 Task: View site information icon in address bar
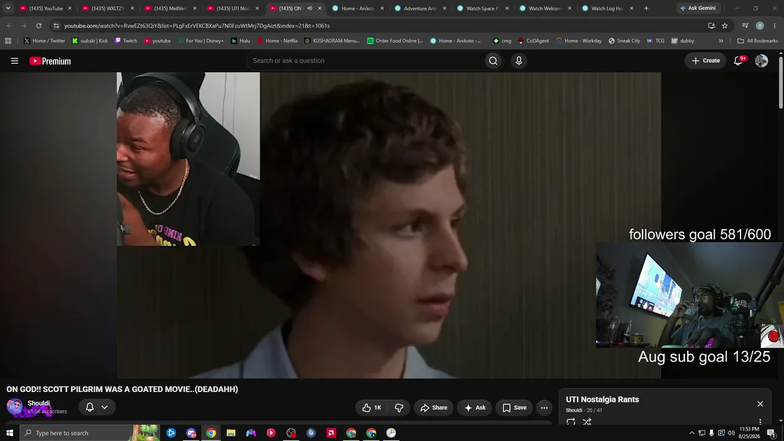56,26
